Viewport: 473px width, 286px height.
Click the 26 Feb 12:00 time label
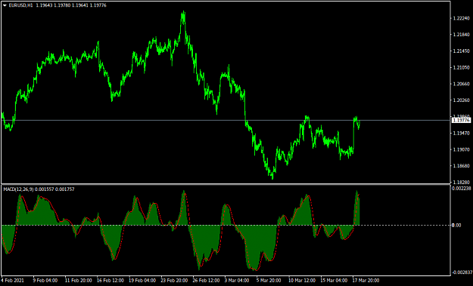coord(206,281)
